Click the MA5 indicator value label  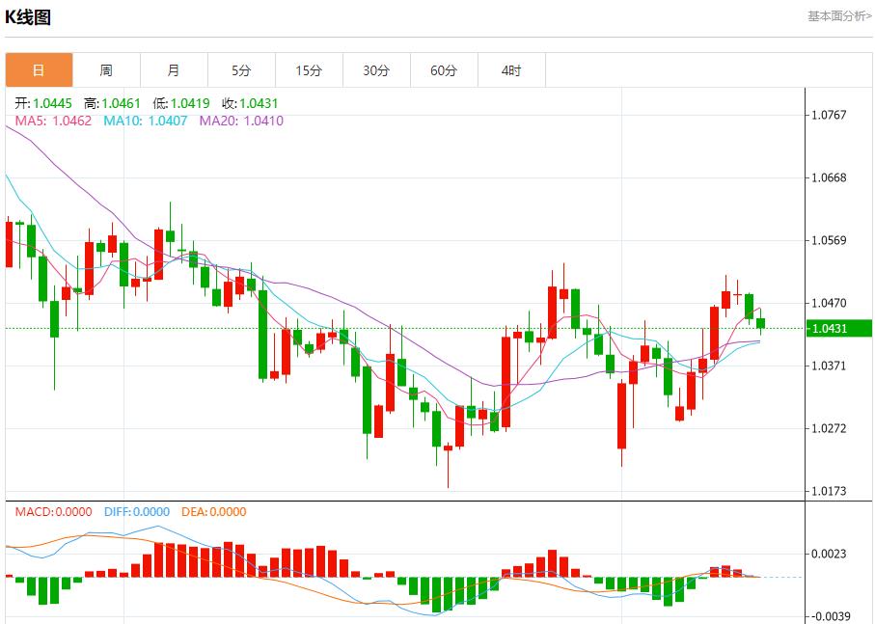click(54, 121)
